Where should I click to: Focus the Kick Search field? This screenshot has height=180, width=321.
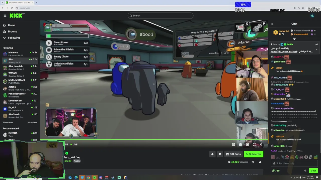click(160, 15)
